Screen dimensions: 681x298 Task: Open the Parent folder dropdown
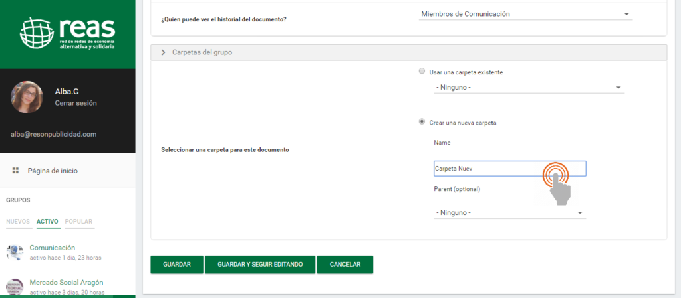(509, 212)
